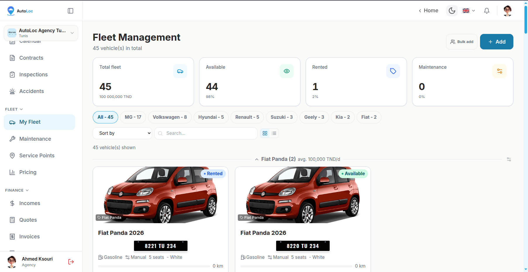Open the Fiat Panda group settings icon

[509, 159]
